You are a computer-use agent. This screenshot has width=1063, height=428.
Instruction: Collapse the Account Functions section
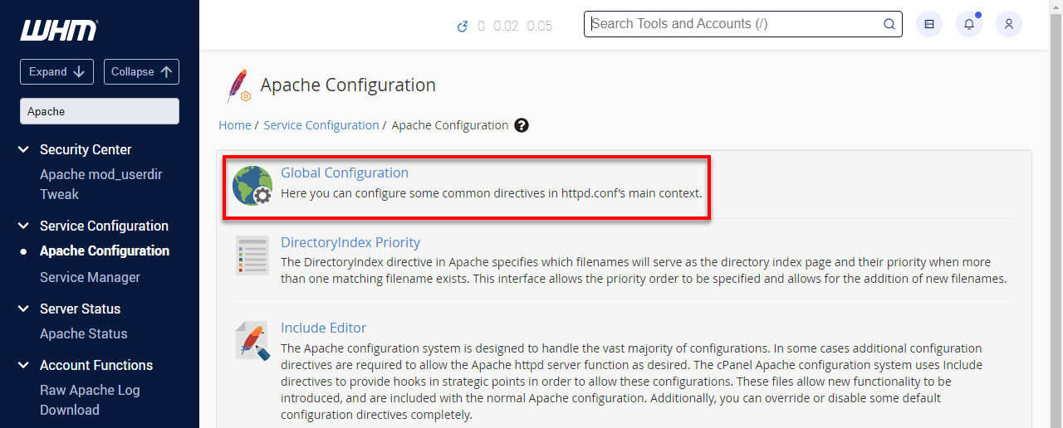[x=24, y=365]
